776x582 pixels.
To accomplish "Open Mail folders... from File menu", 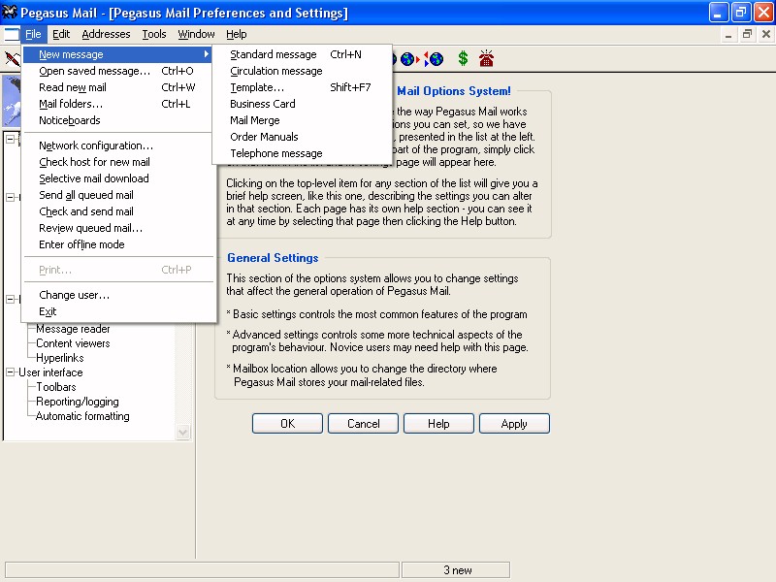I will 118,104.
